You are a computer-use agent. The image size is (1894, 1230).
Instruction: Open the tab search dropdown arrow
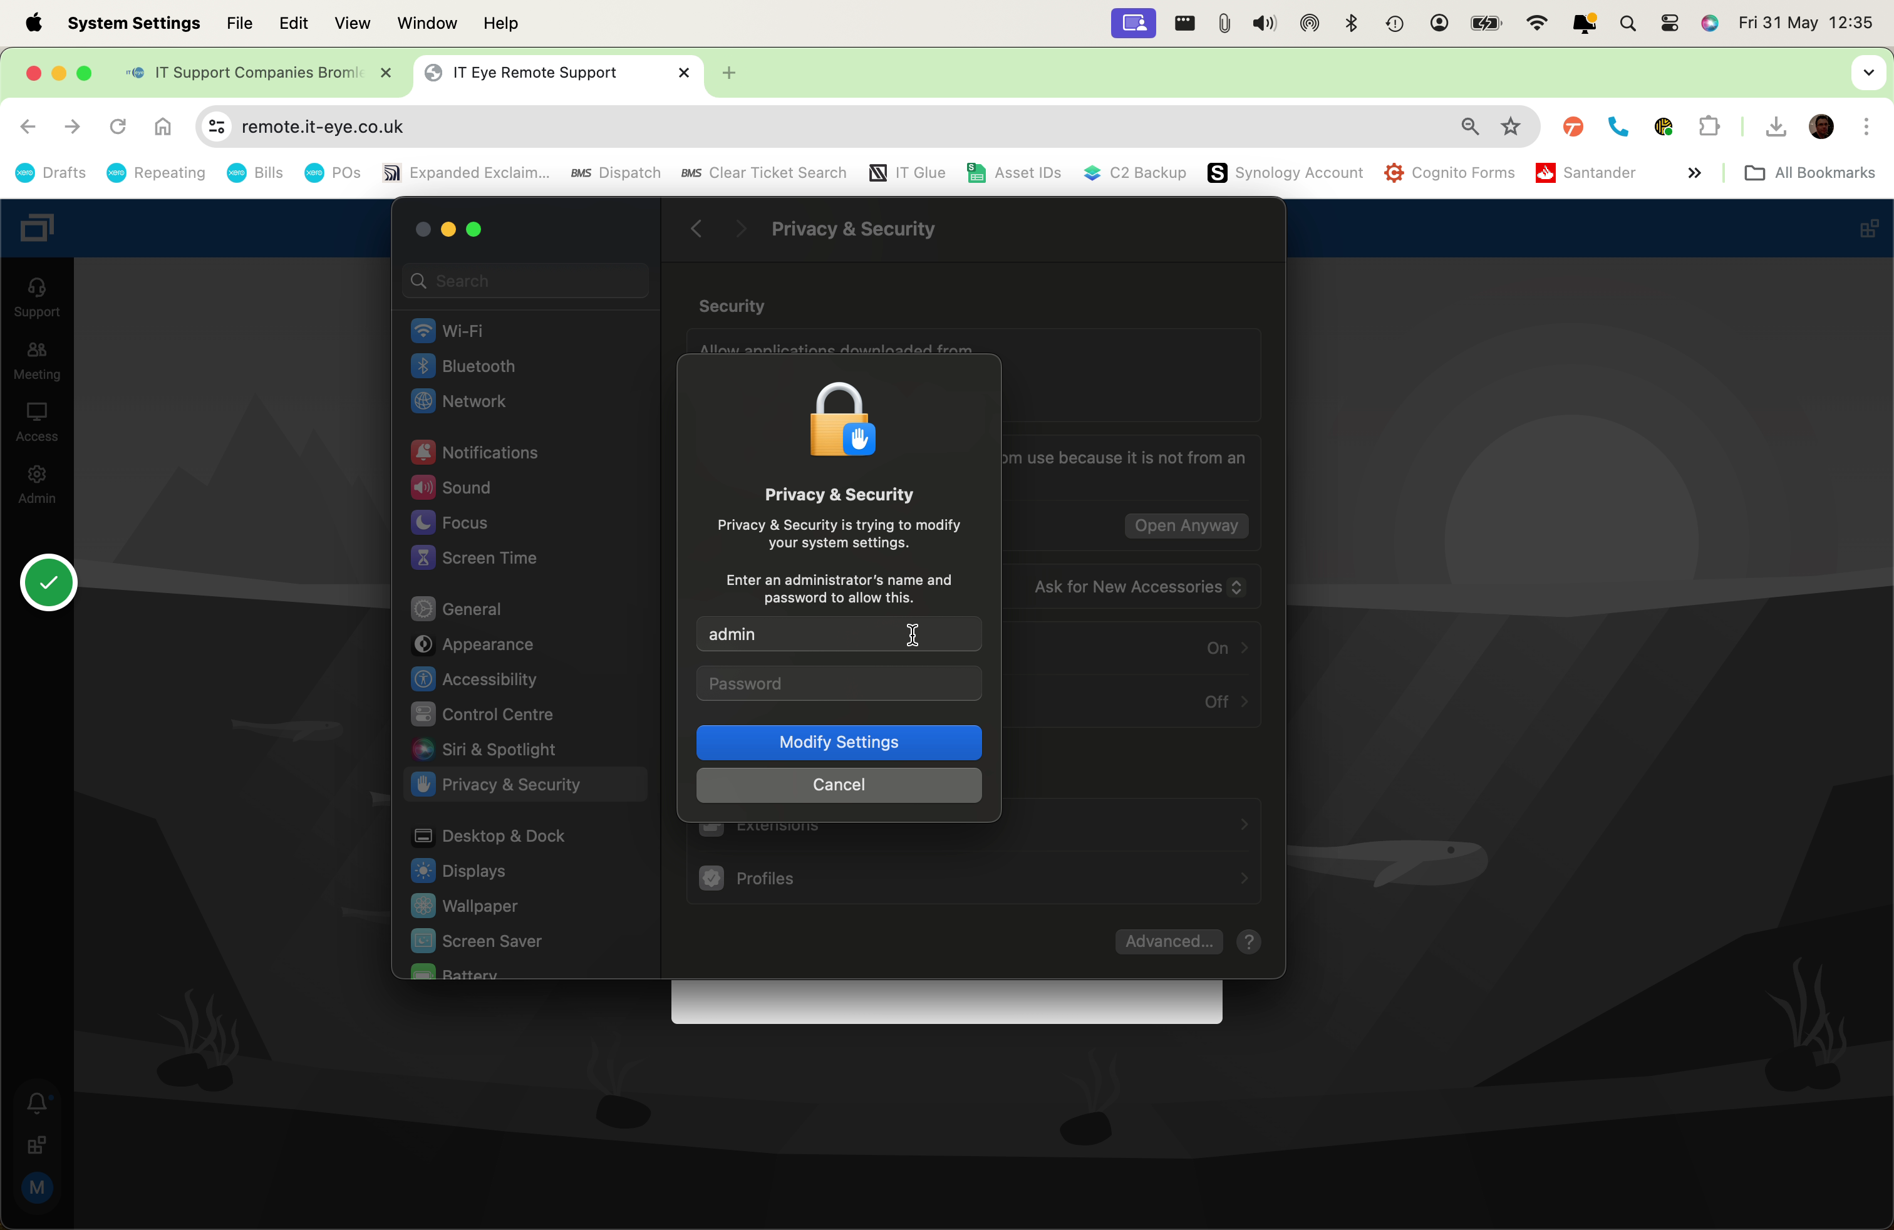coord(1868,73)
